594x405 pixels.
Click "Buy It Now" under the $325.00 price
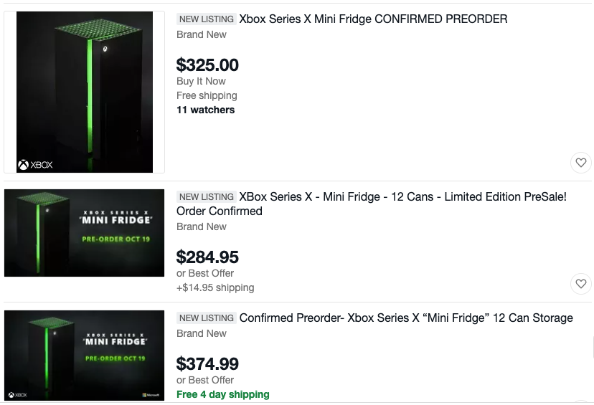click(x=201, y=81)
